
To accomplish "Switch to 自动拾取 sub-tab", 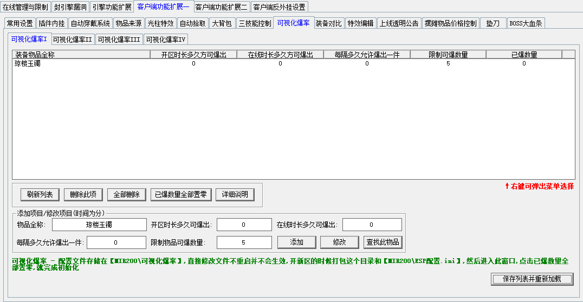I will [x=192, y=23].
